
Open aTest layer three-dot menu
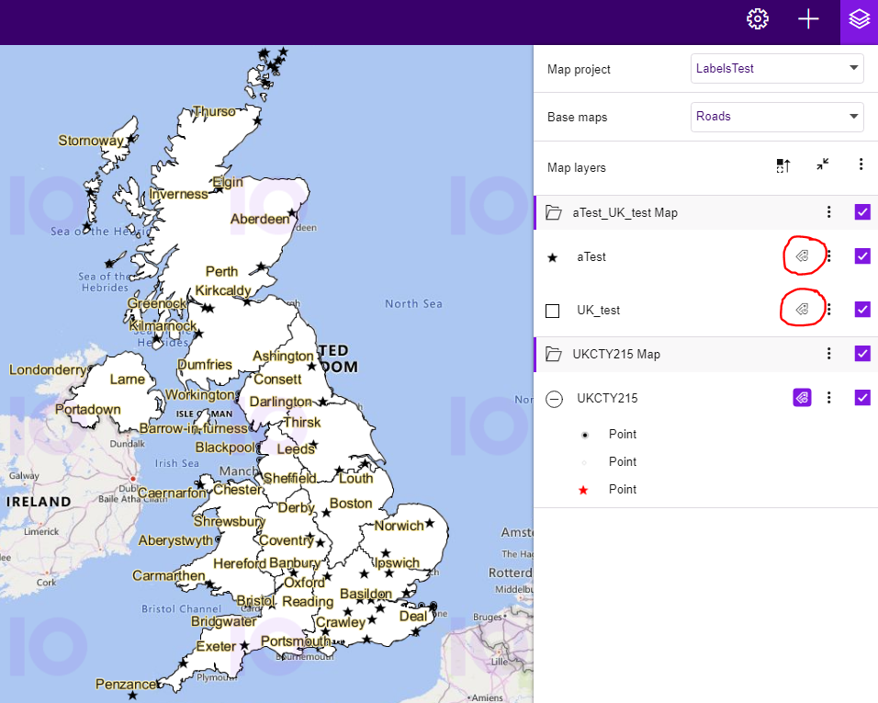[828, 256]
